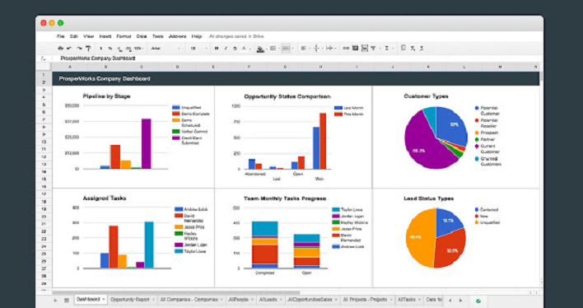The height and width of the screenshot is (308, 583).
Task: Apply currency format with the $ icon
Action: [x=101, y=48]
